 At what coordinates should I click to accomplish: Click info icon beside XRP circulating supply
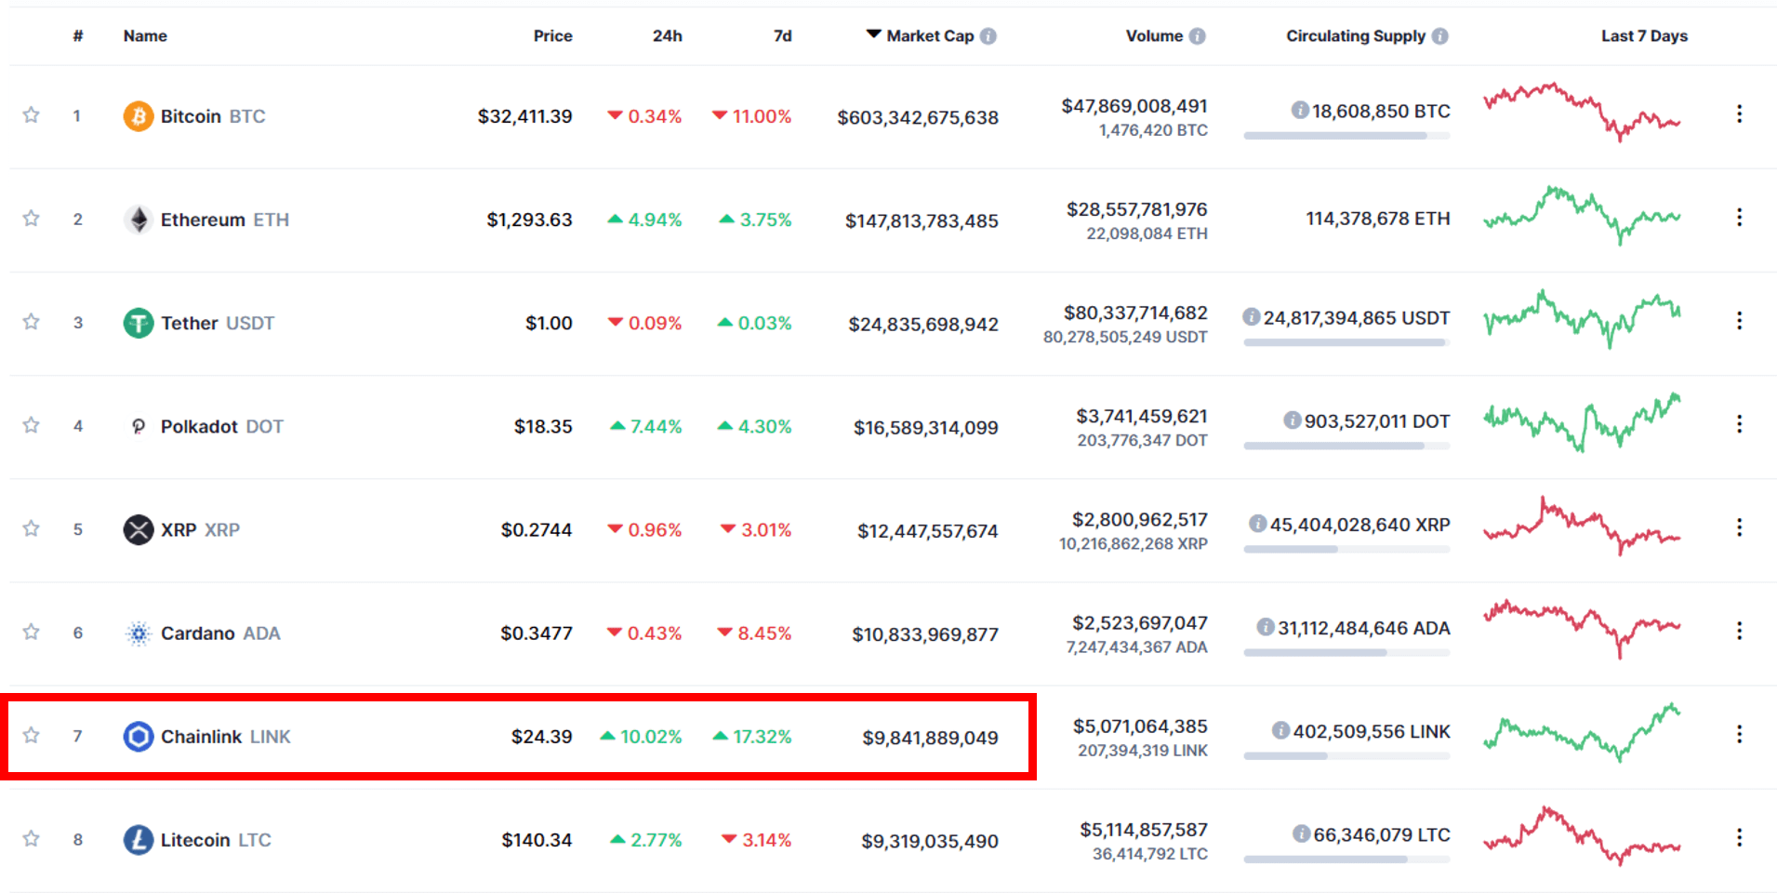[x=1258, y=525]
